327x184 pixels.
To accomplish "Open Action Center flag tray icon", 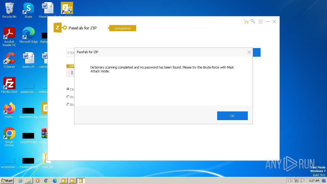I will 303,181.
